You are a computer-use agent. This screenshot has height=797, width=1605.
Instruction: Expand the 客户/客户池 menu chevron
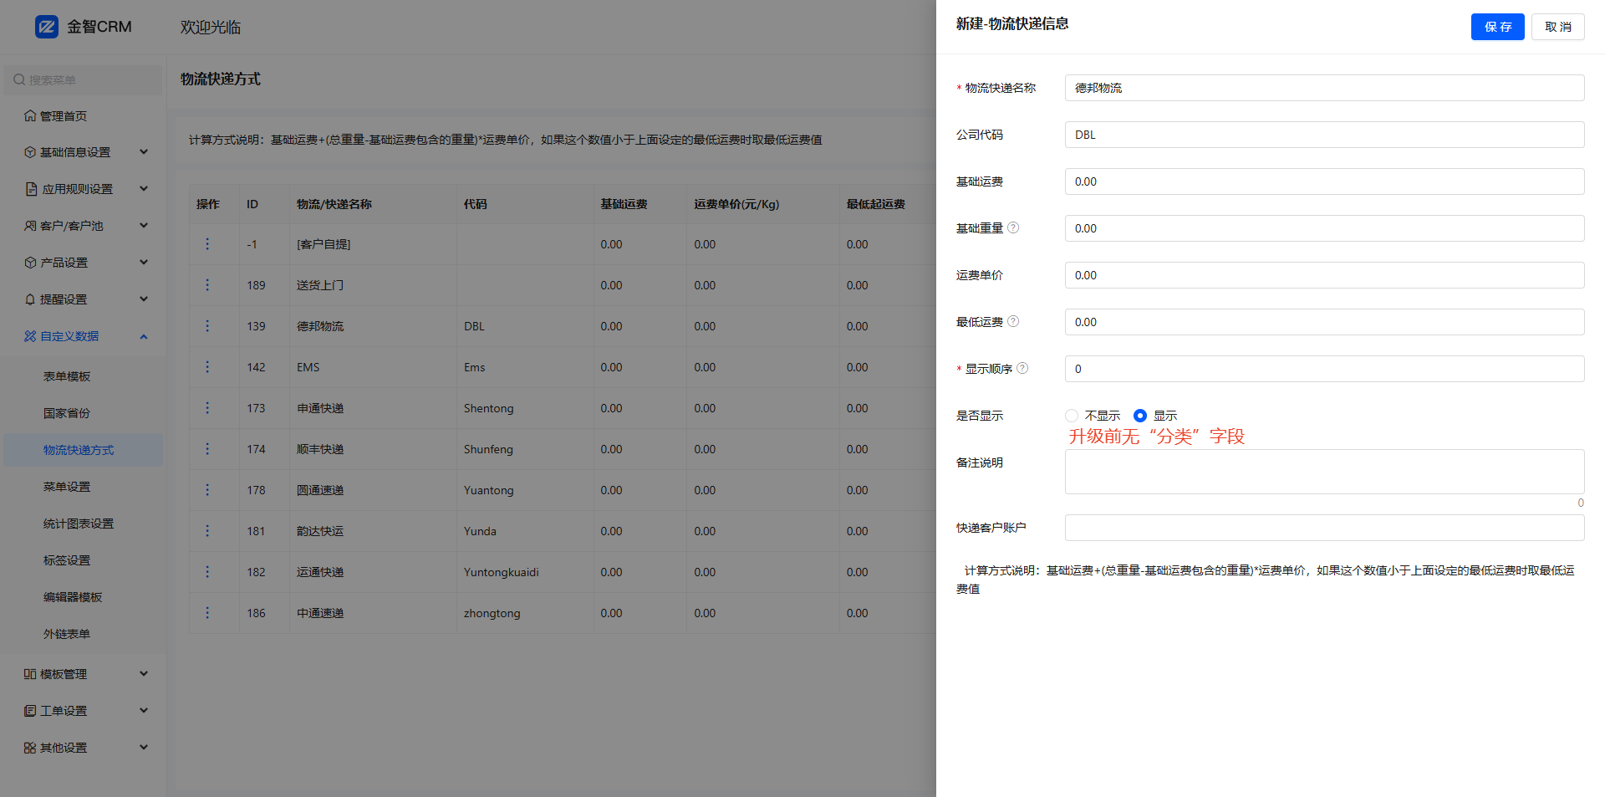144,226
